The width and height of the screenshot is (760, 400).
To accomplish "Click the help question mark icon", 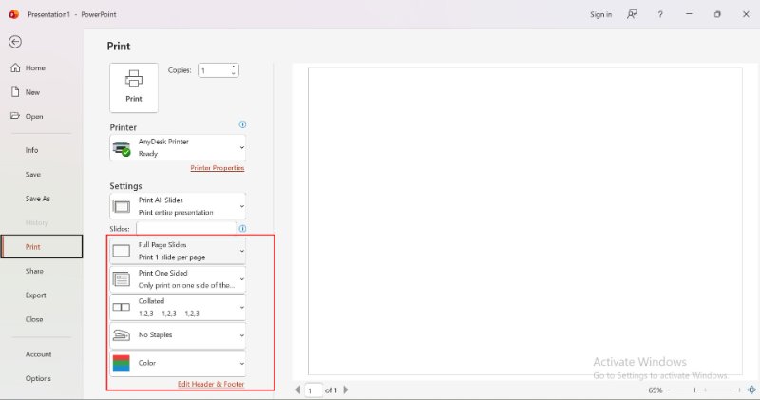I will (660, 14).
